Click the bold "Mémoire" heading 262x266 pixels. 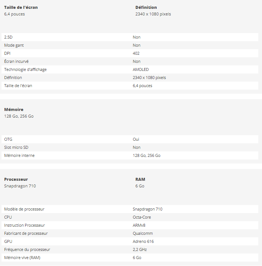pyautogui.click(x=14, y=109)
